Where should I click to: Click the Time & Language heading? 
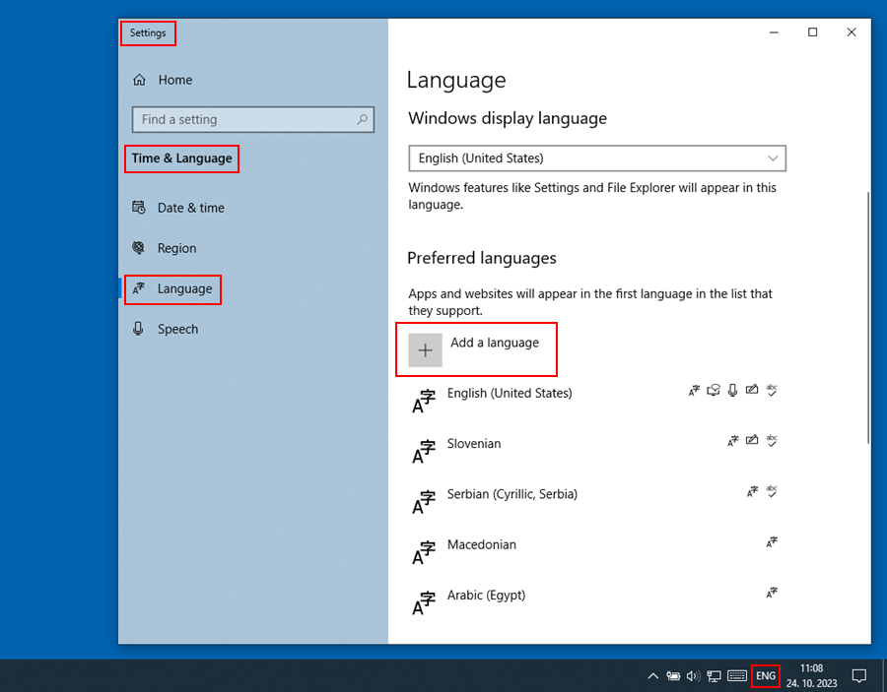click(x=181, y=158)
